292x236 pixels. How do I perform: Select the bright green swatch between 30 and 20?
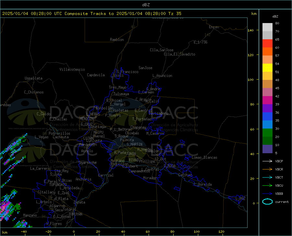tap(267, 133)
